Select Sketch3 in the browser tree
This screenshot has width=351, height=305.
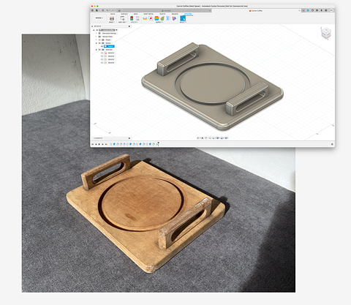point(111,59)
